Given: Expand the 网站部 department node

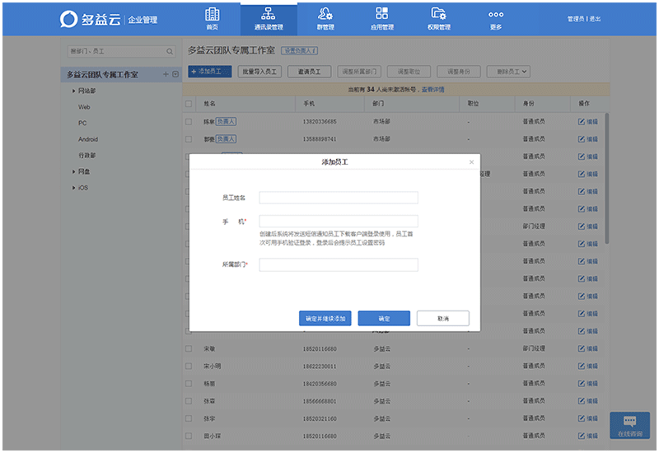Looking at the screenshot, I should (x=74, y=91).
